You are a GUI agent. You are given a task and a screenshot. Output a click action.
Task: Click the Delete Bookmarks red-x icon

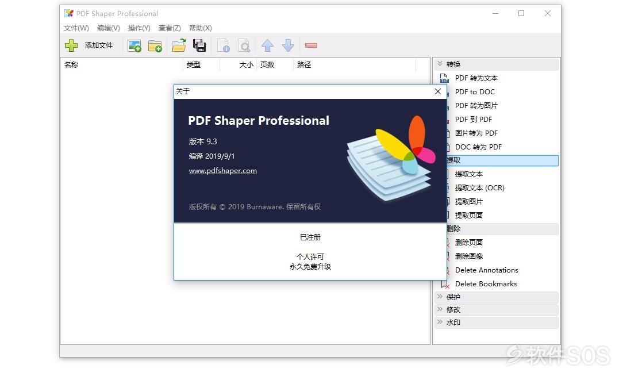(x=445, y=285)
